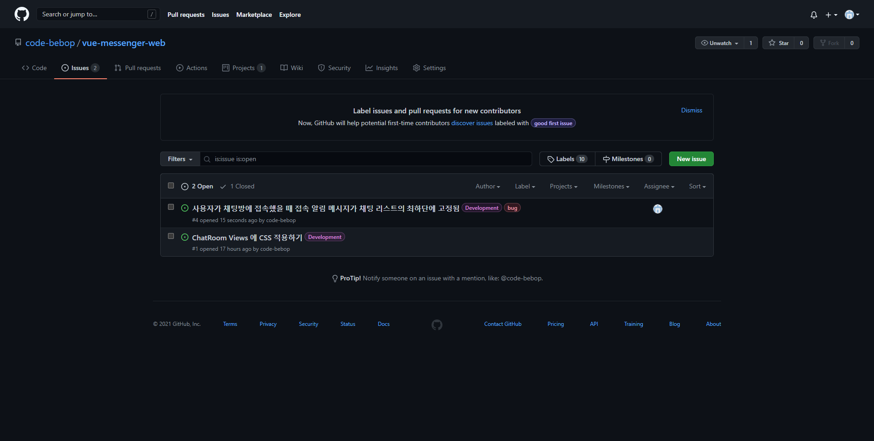Open ChatRoom Views 에 CSS 적용하기 issue
Image resolution: width=874 pixels, height=441 pixels.
[x=247, y=238]
